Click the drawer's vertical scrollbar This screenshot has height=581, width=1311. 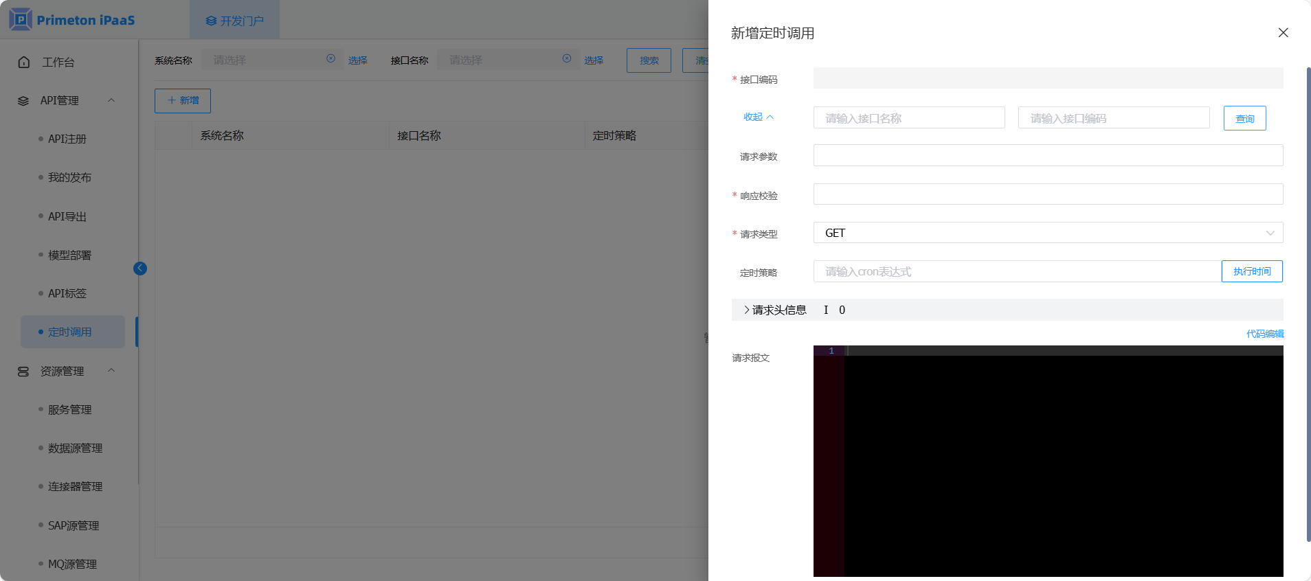[1308, 302]
